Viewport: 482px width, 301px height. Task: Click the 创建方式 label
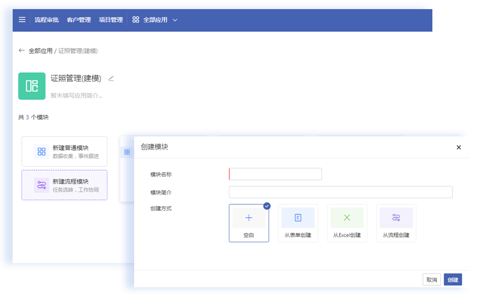[161, 209]
